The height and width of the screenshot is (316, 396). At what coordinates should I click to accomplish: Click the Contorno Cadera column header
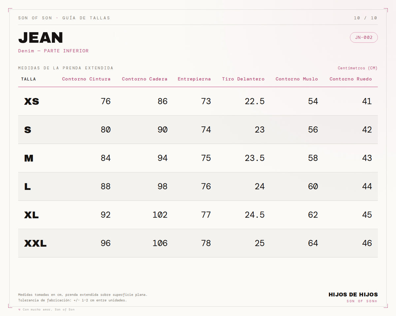(x=145, y=79)
